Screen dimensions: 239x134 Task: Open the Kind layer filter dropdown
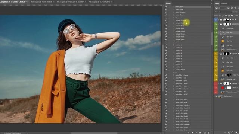220,8
